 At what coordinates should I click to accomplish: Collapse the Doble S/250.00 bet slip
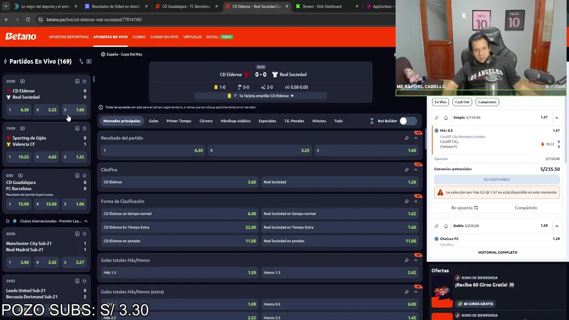click(557, 226)
